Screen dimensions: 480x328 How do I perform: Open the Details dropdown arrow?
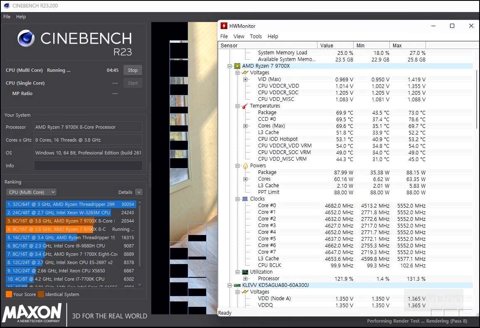[139, 192]
